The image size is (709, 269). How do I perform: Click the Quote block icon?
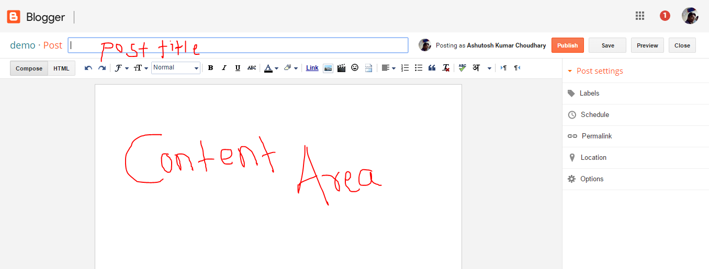pos(432,68)
